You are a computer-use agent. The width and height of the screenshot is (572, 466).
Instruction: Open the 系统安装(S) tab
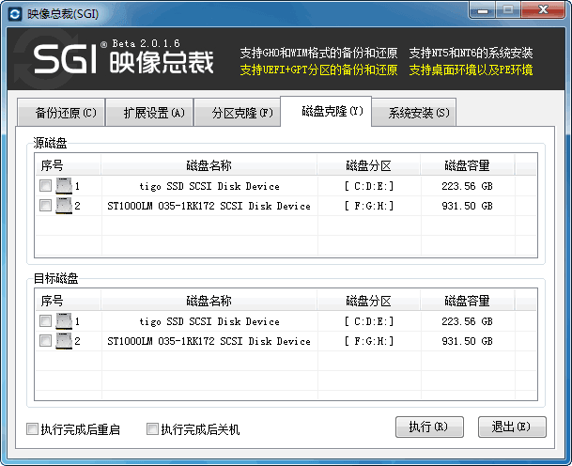[413, 114]
